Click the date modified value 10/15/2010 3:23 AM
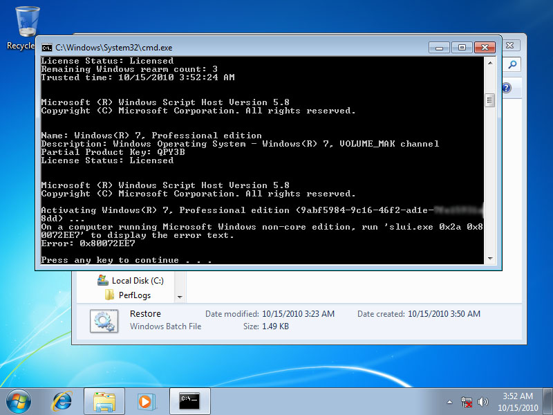553x415 pixels. pyautogui.click(x=299, y=314)
